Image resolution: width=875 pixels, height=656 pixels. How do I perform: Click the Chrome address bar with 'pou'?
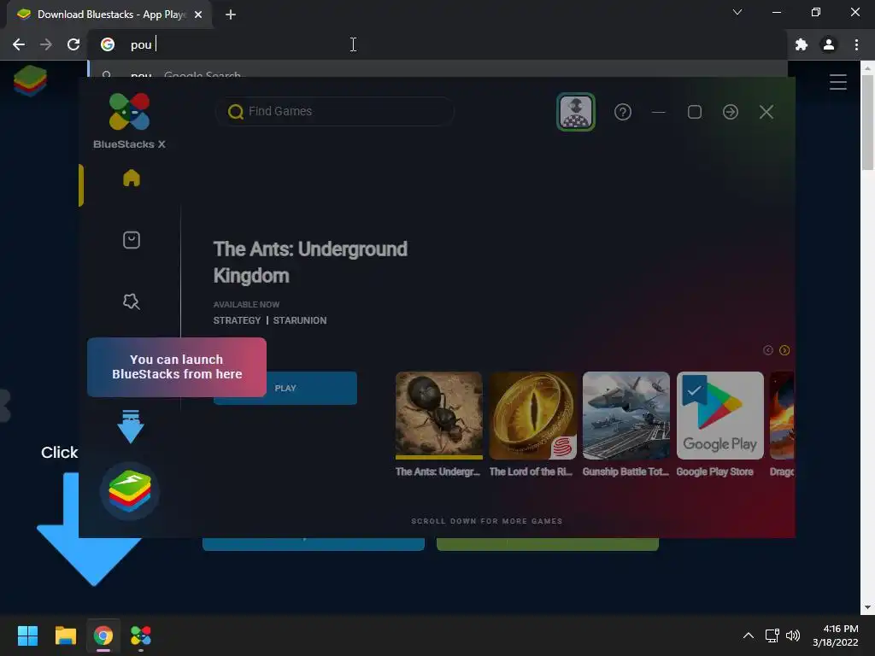click(437, 44)
